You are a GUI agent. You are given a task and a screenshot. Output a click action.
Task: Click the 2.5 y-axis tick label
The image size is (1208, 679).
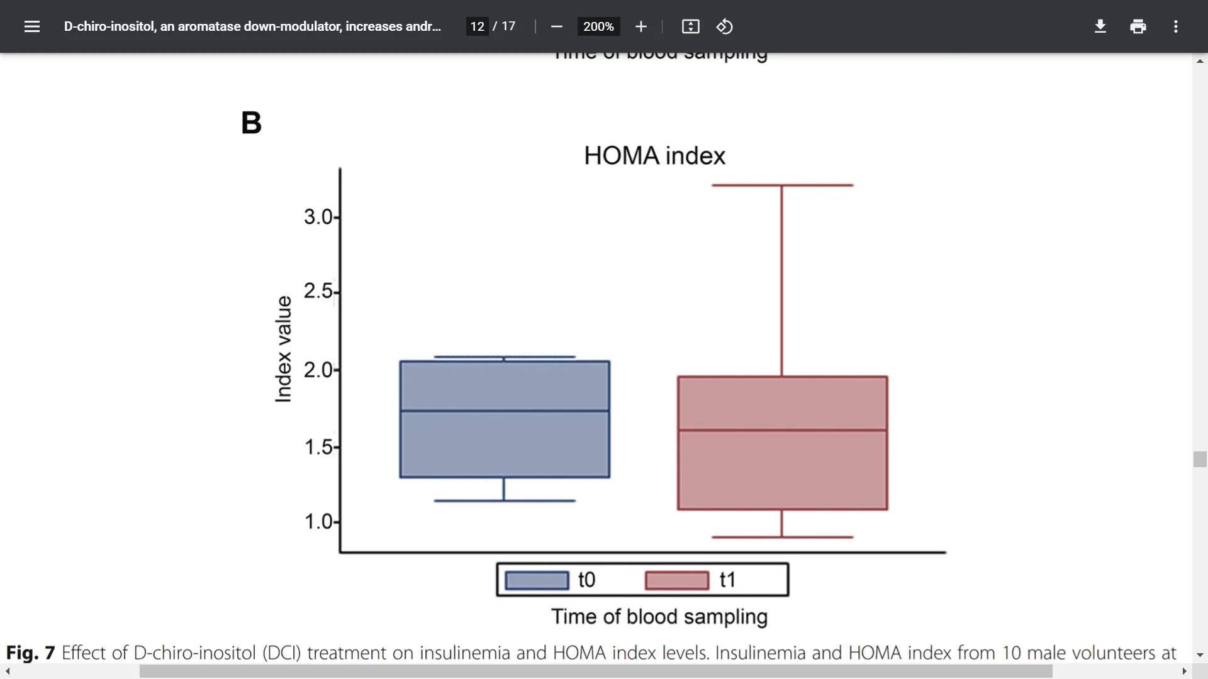(318, 291)
